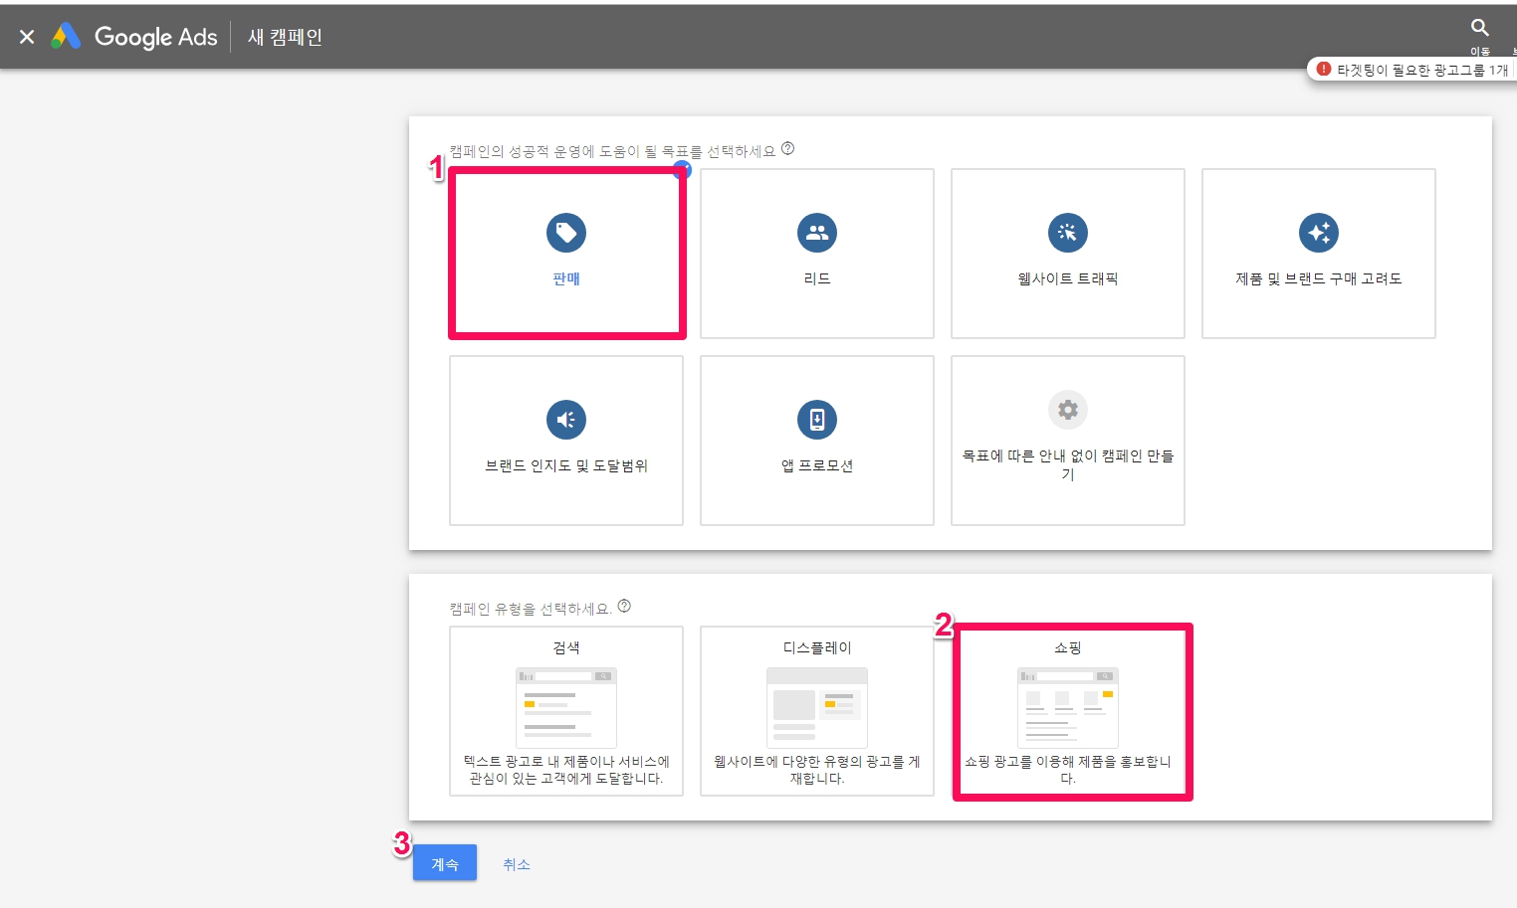The width and height of the screenshot is (1517, 908).
Task: Click the 목표에 따른 안내 없이 캠페인 만들기 label
Action: [1067, 464]
